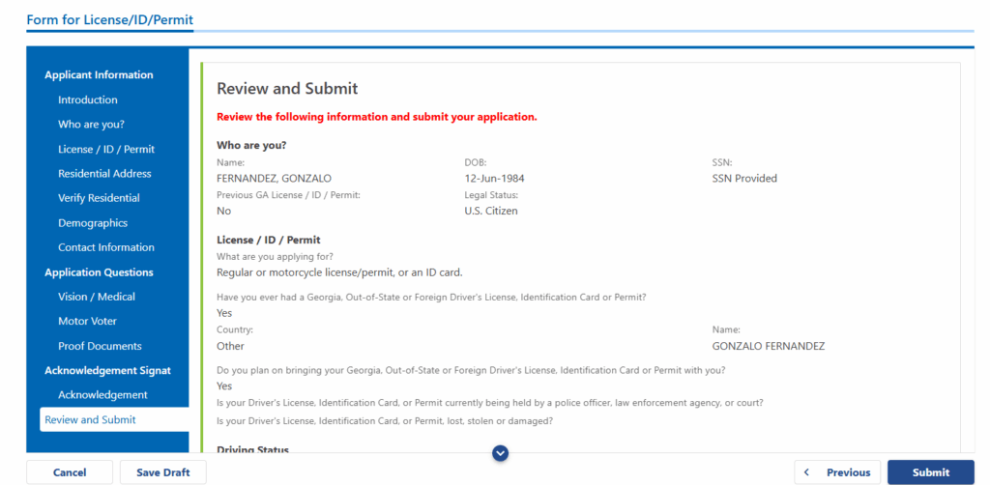The image size is (990, 485).
Task: Click the Application Questions section header
Action: [x=99, y=272]
